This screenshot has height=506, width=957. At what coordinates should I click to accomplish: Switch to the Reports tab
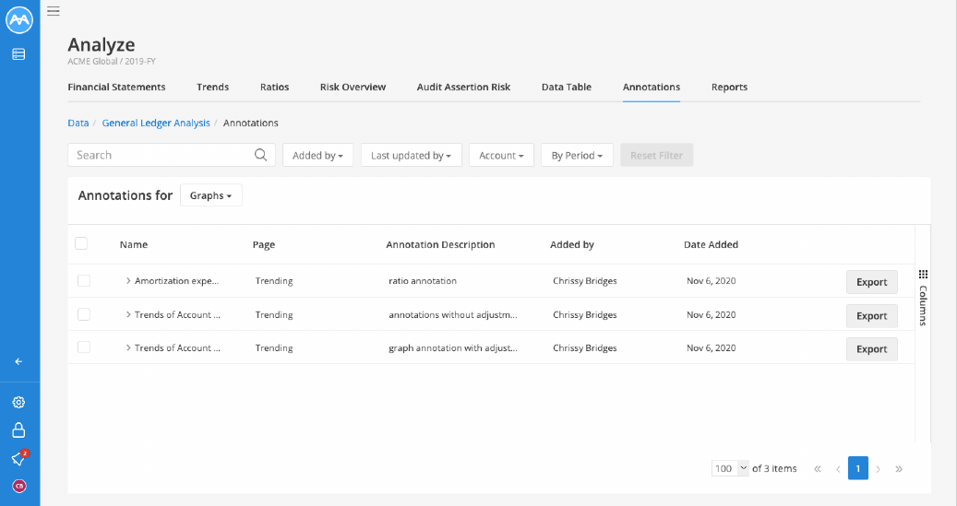tap(729, 88)
